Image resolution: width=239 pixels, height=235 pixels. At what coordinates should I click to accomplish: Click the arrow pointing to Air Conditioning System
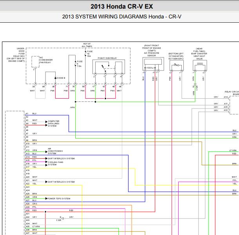pyautogui.click(x=46, y=152)
